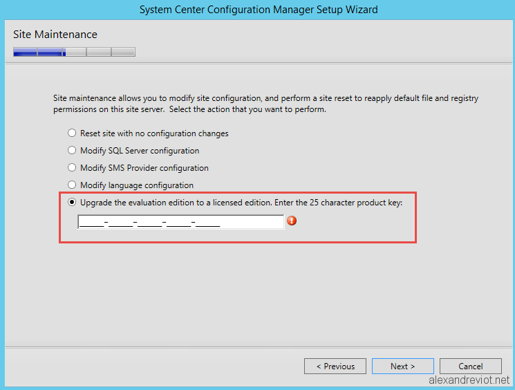Go back with the Previous button

coord(335,366)
